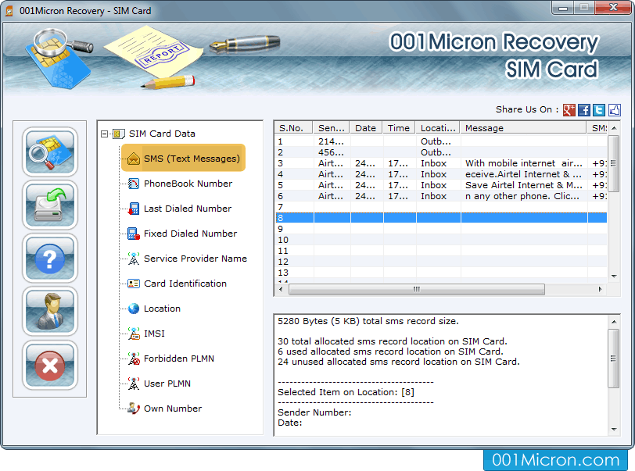
Task: Select SMS (Text Messages) tree item
Action: pyautogui.click(x=191, y=159)
